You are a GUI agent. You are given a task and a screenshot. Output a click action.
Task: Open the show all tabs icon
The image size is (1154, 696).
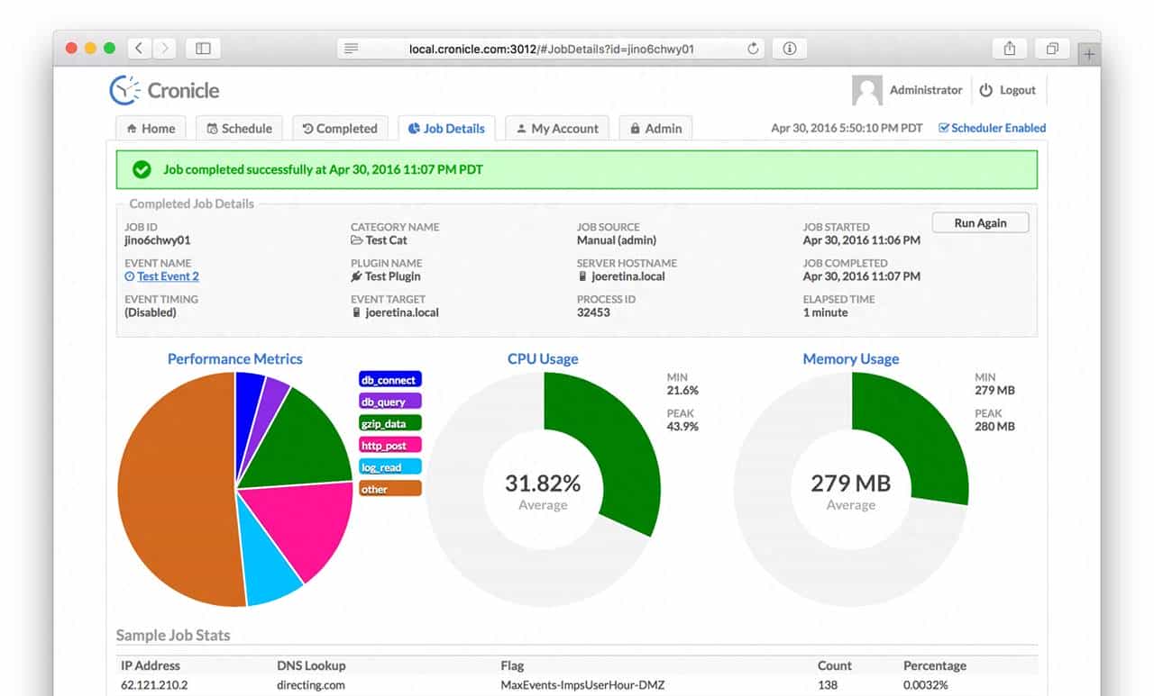[1051, 49]
